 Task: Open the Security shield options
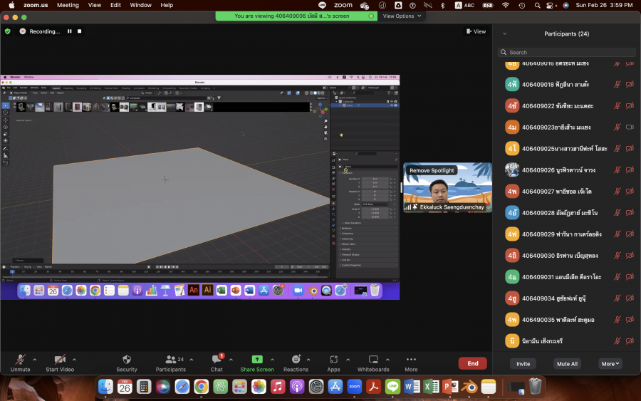[x=127, y=360]
